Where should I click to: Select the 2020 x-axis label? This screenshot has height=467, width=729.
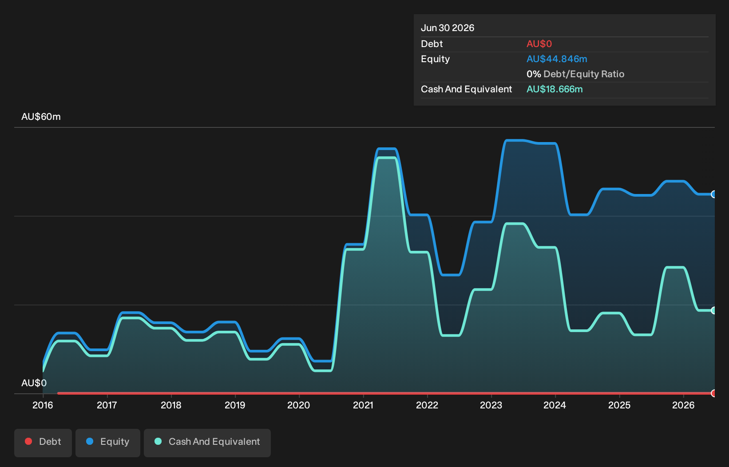click(x=299, y=405)
